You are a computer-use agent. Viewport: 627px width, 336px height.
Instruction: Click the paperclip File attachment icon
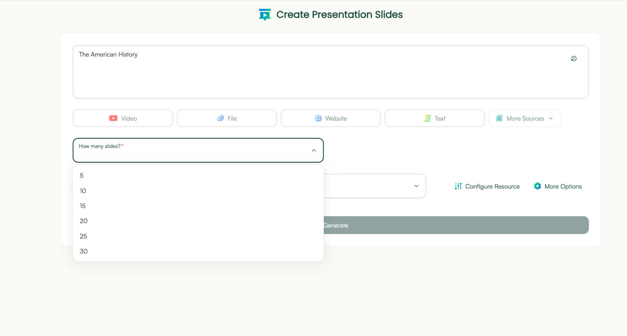[x=220, y=118]
